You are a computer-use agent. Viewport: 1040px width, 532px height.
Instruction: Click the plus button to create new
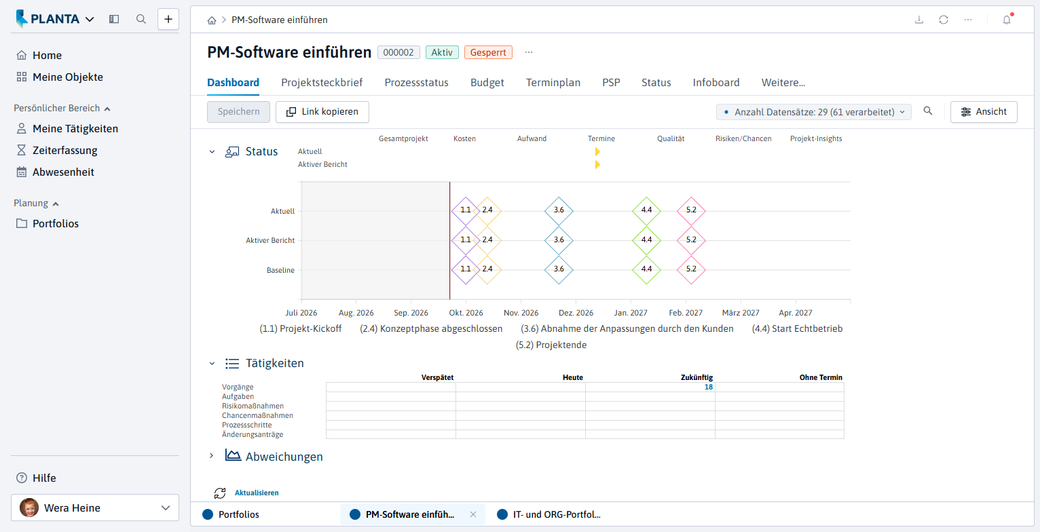click(168, 19)
